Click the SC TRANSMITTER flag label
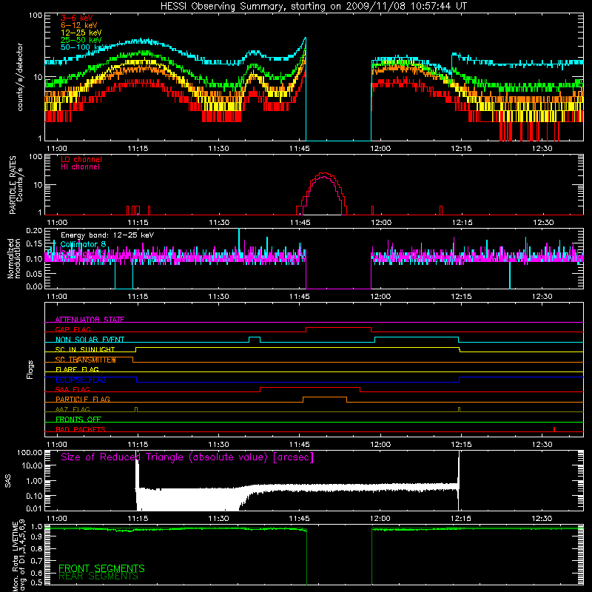The height and width of the screenshot is (592, 592). pos(85,360)
